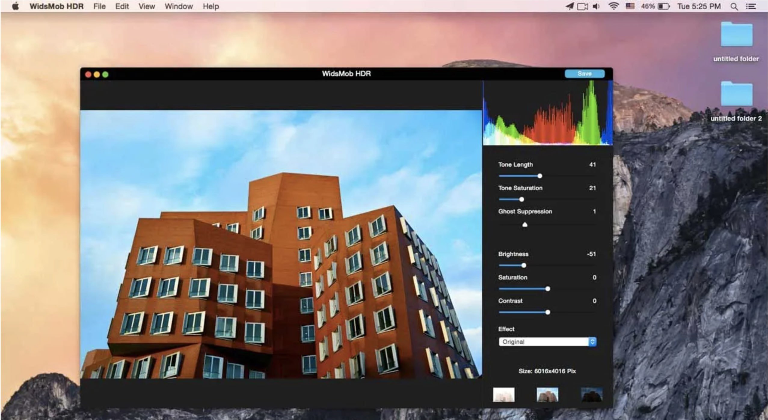Click the US flag input source icon
The image size is (768, 420).
(630, 6)
